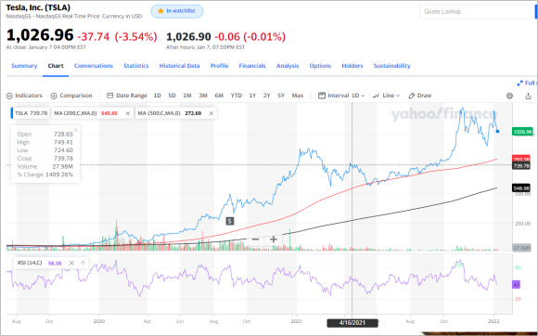
Task: Click the share chart icon
Action: click(528, 96)
